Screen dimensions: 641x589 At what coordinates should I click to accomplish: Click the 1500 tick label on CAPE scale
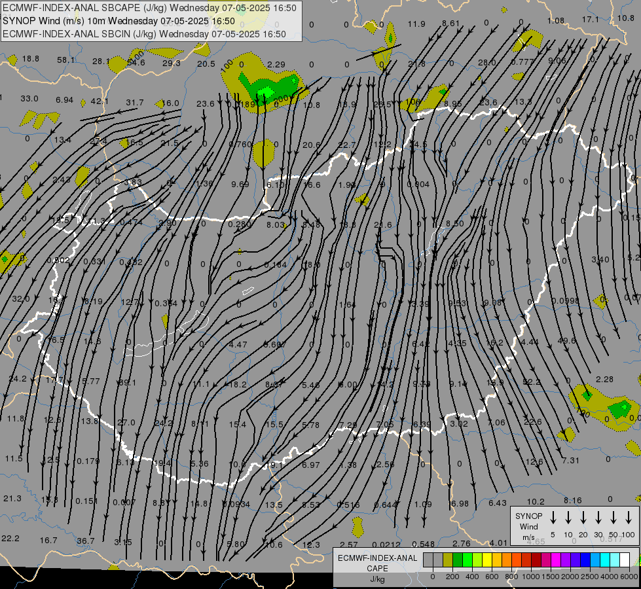pos(551,577)
